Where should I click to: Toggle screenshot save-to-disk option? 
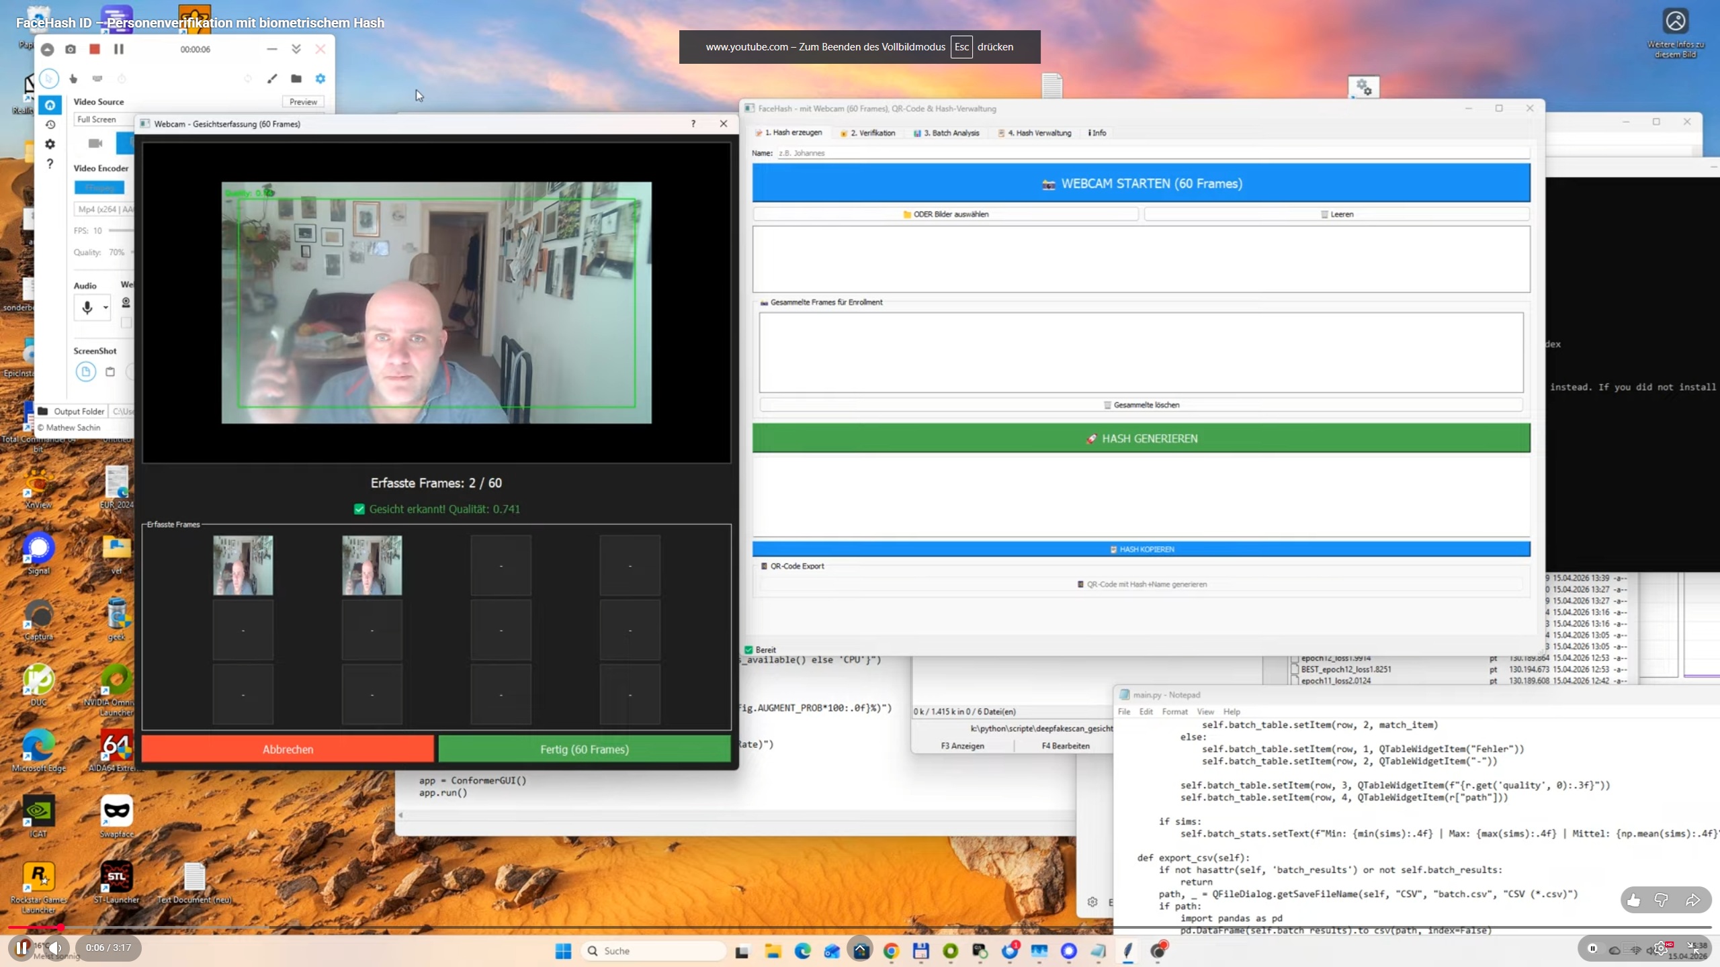click(85, 371)
